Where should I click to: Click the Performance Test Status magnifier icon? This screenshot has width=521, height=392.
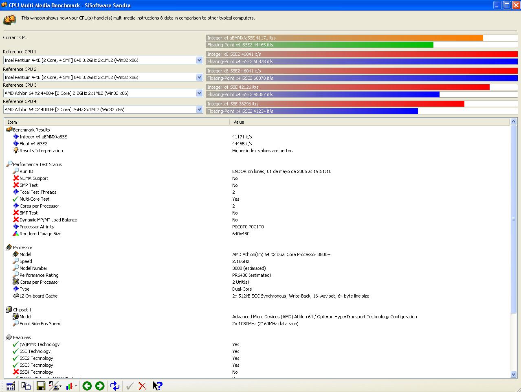pyautogui.click(x=9, y=164)
